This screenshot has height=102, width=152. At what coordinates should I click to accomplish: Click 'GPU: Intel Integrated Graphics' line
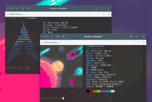(104, 84)
